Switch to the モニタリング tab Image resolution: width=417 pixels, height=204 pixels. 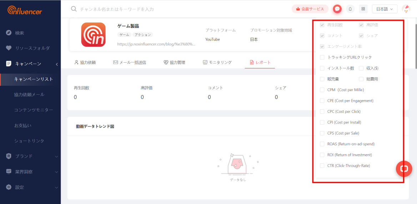(217, 63)
